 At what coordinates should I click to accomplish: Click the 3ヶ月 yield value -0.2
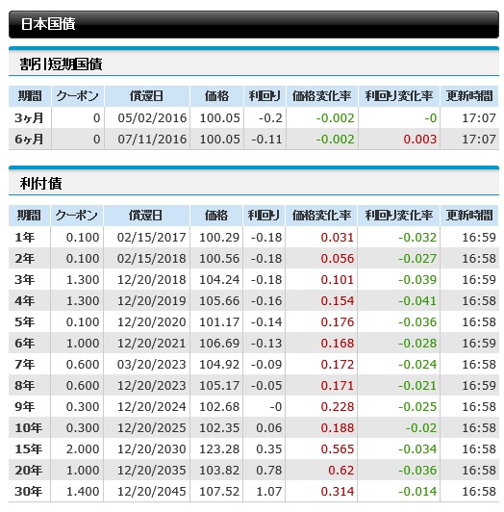click(270, 117)
